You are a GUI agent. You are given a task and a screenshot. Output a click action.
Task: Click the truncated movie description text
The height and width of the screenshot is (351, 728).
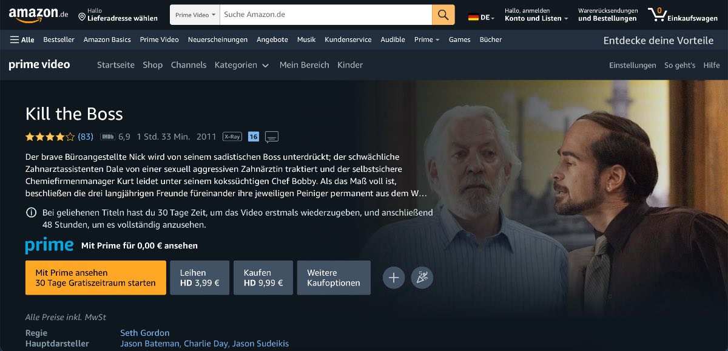point(226,175)
